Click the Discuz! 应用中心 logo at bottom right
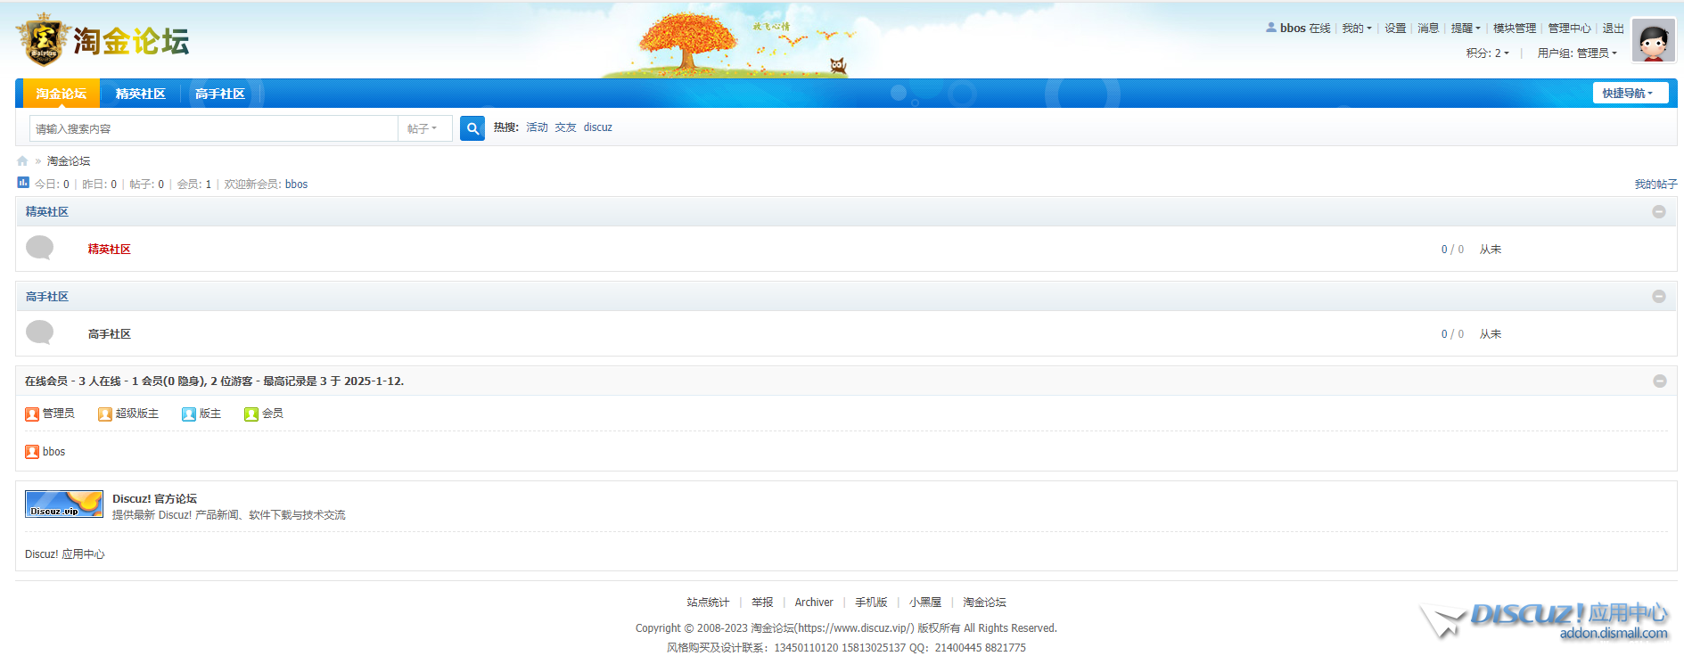The image size is (1684, 656). click(x=1544, y=620)
